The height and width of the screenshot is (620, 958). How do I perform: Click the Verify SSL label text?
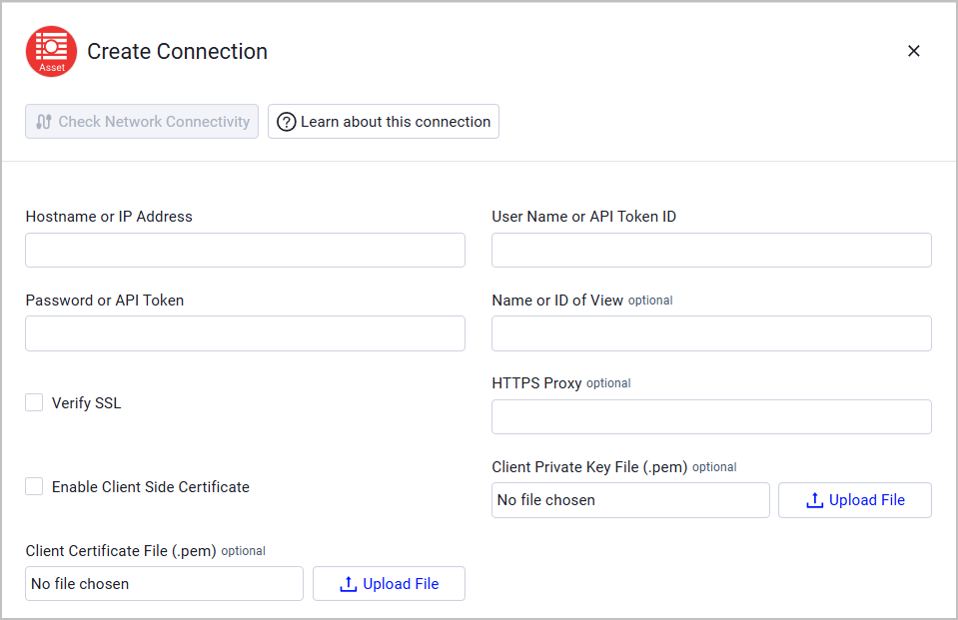coord(86,403)
